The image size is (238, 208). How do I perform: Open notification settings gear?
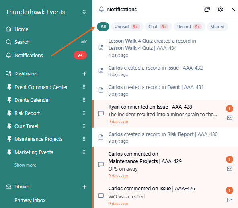[x=220, y=9]
